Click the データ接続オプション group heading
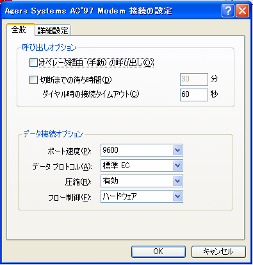The width and height of the screenshot is (253, 265). click(53, 134)
